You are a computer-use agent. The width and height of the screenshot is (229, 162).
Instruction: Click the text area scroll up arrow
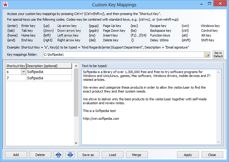218,72
